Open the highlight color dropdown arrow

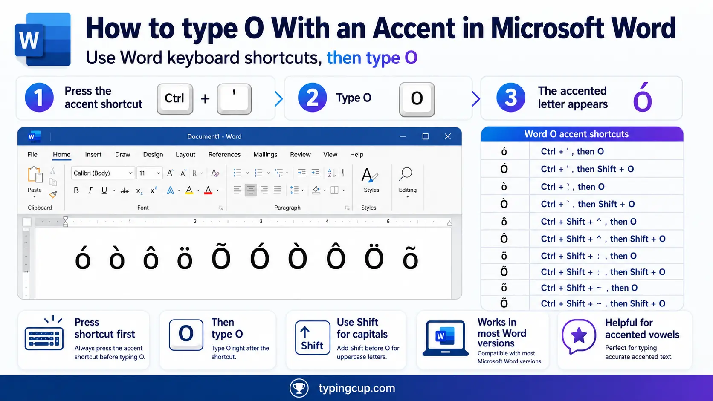tap(198, 191)
